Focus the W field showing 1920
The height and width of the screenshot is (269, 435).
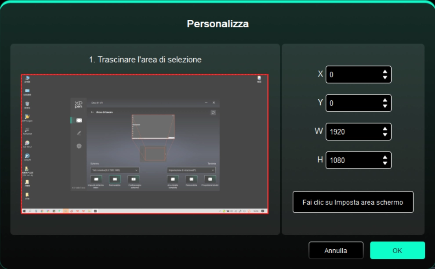pos(352,132)
